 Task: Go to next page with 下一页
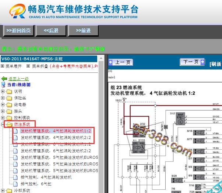click(192, 62)
